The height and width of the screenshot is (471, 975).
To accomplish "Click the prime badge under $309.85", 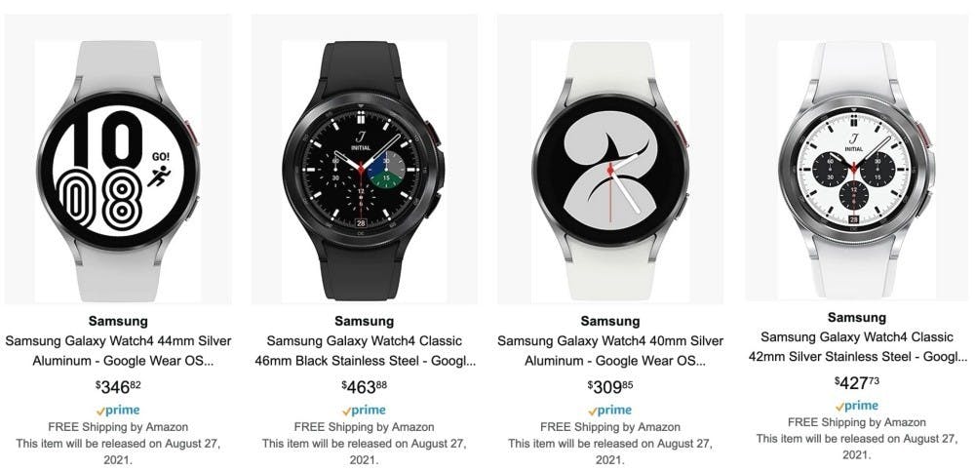I will click(610, 410).
